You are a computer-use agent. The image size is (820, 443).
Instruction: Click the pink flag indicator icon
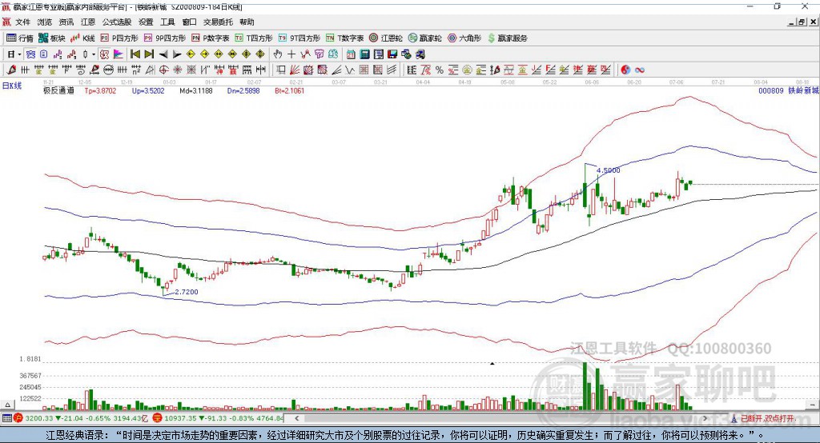pyautogui.click(x=119, y=54)
